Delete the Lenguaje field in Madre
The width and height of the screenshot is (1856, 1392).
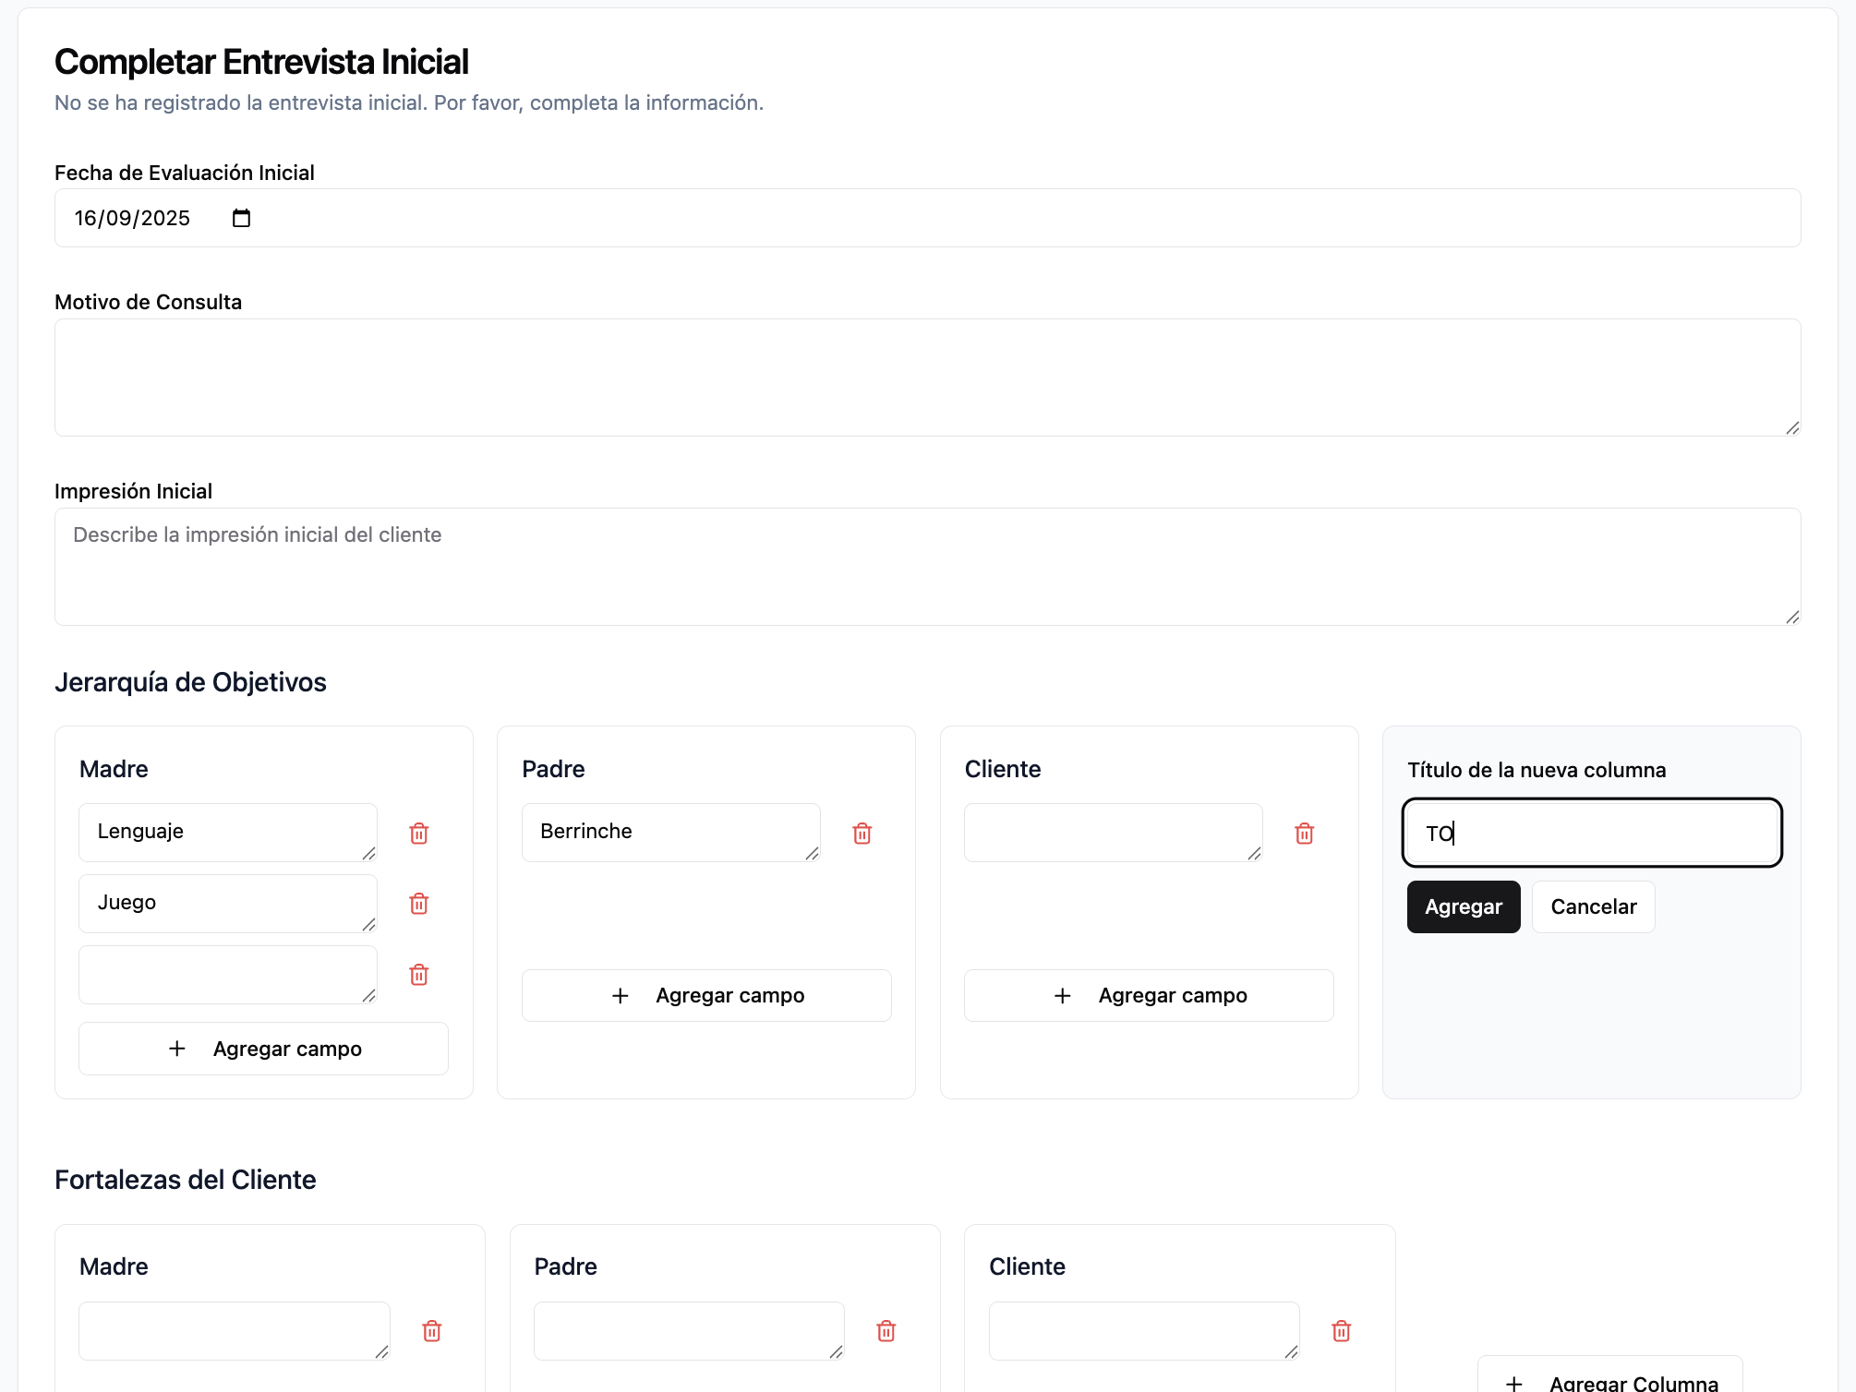(x=419, y=834)
